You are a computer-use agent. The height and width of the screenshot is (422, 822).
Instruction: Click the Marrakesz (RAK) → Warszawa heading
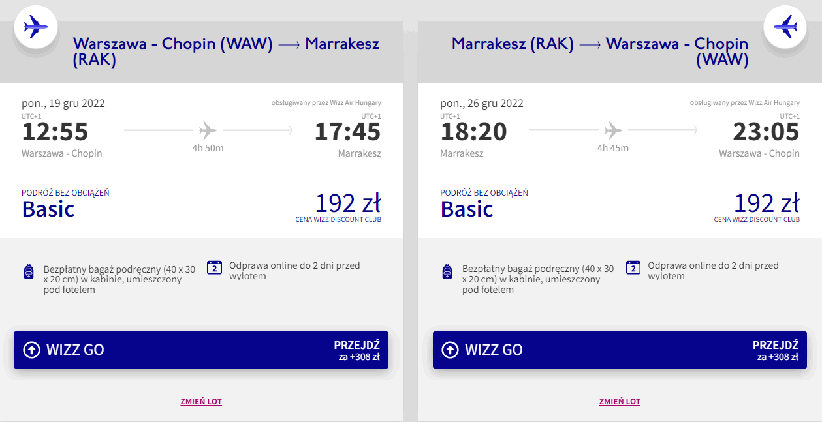[599, 52]
